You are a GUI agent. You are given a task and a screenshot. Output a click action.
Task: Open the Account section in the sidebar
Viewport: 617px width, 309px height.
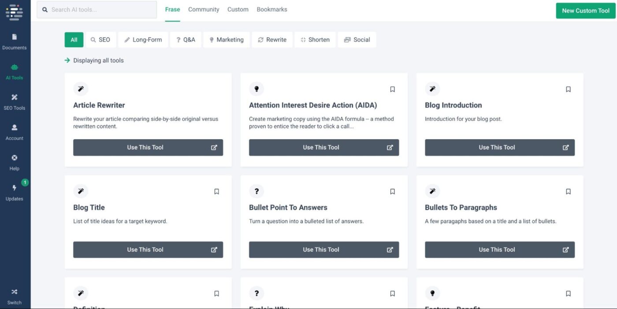pos(15,131)
